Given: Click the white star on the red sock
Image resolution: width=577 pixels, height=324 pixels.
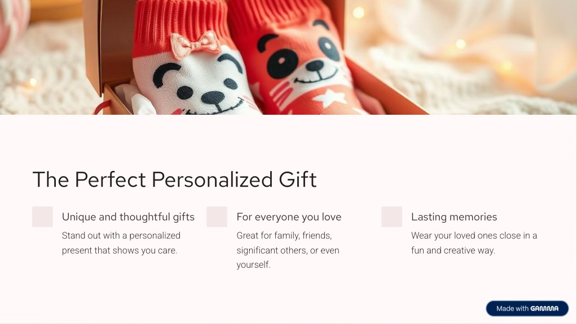Looking at the screenshot, I should [x=329, y=98].
